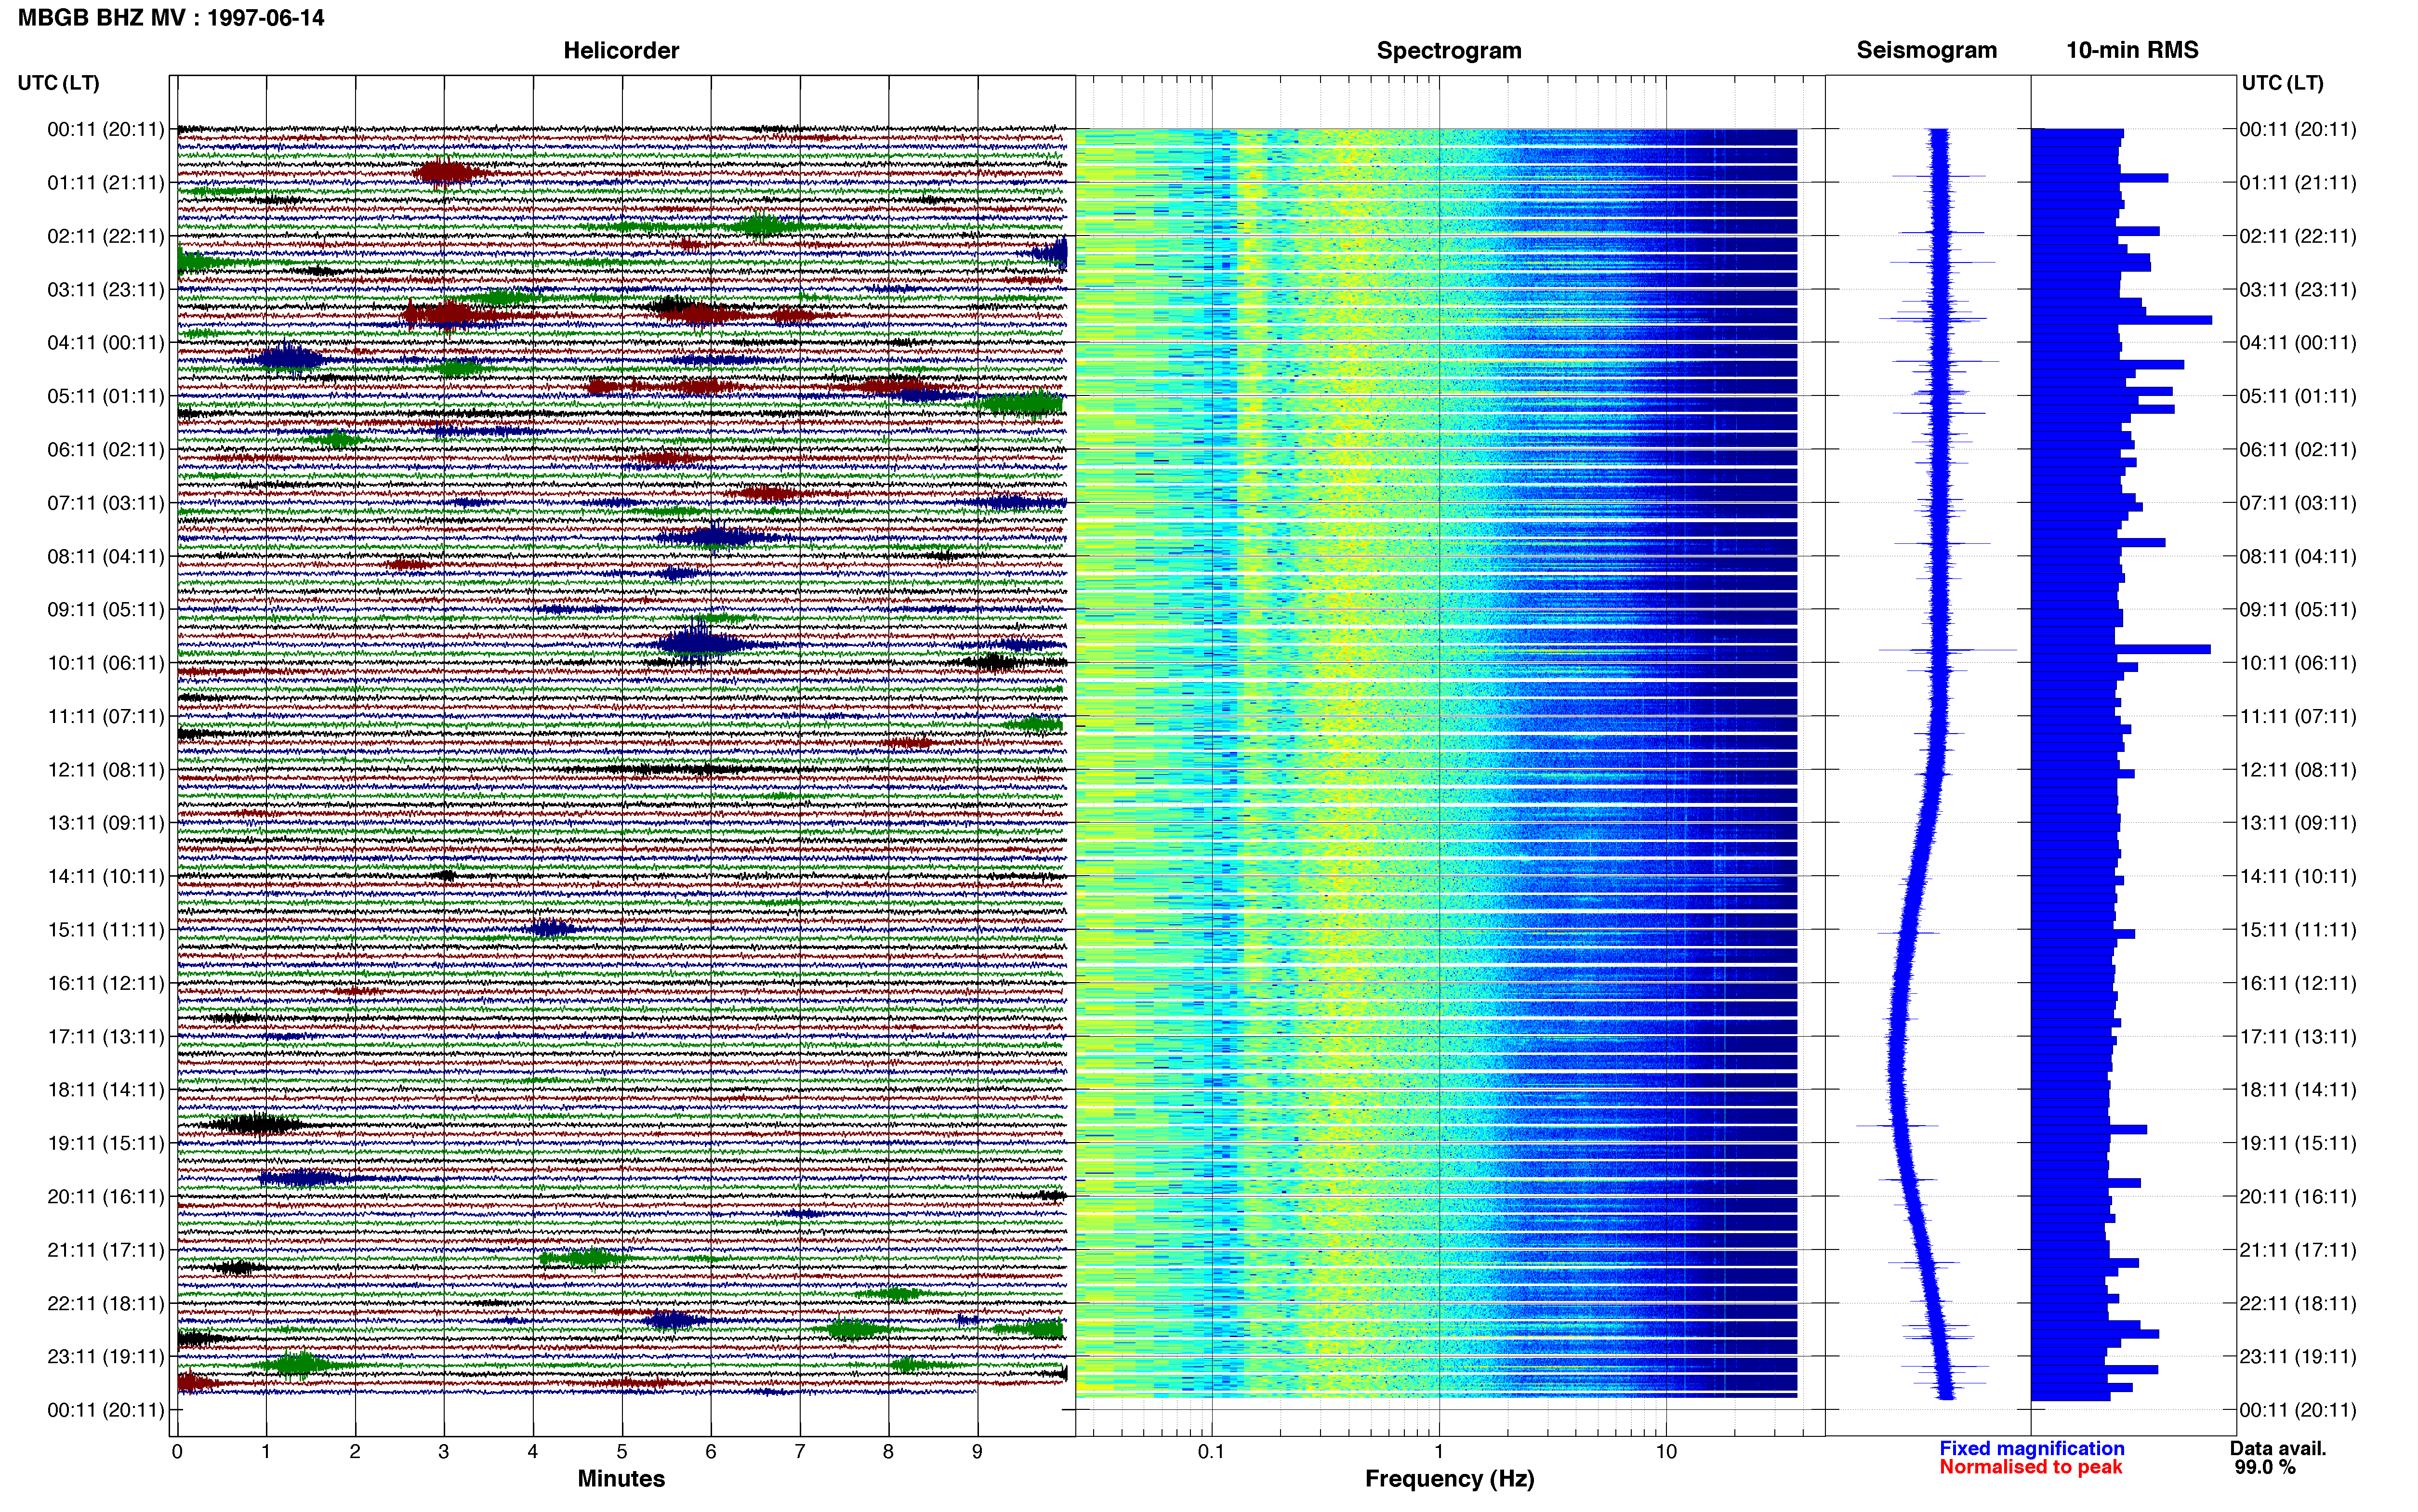Click the plot title 'MBGB BHZ MV : 1997-06-14'
The width and height of the screenshot is (2418, 1512).
point(171,18)
